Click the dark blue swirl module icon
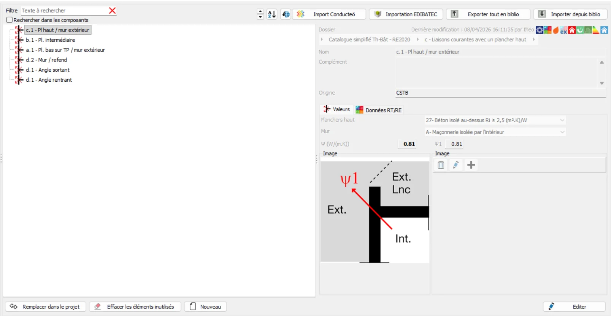 (540, 30)
